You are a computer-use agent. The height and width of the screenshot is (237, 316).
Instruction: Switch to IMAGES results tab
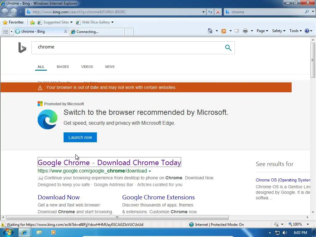[x=63, y=67]
